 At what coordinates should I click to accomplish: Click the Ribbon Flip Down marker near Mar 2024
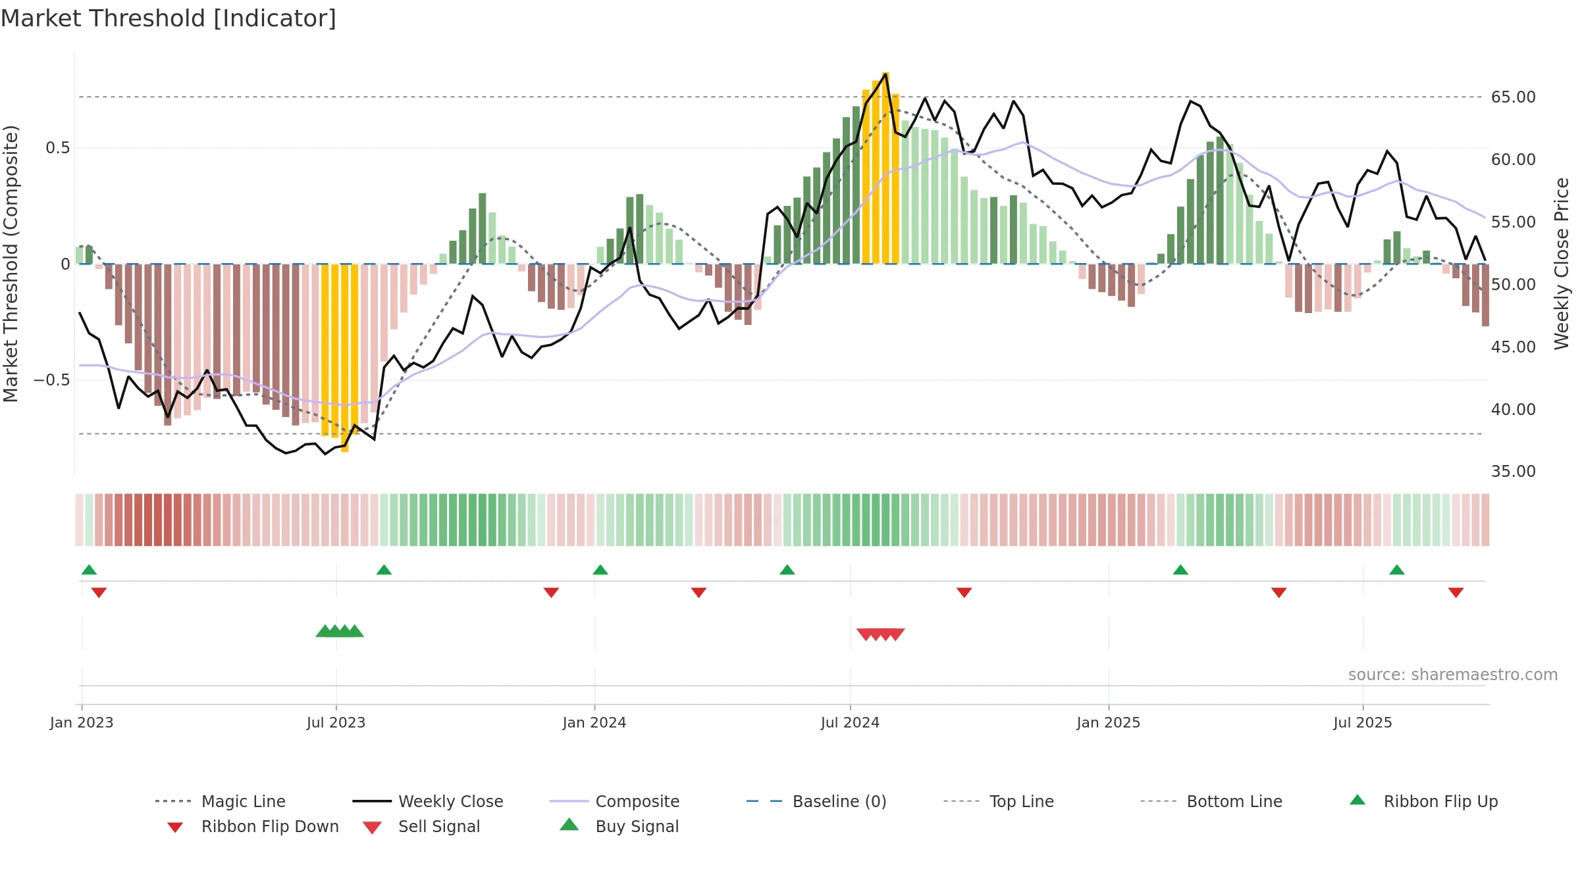[x=698, y=593]
